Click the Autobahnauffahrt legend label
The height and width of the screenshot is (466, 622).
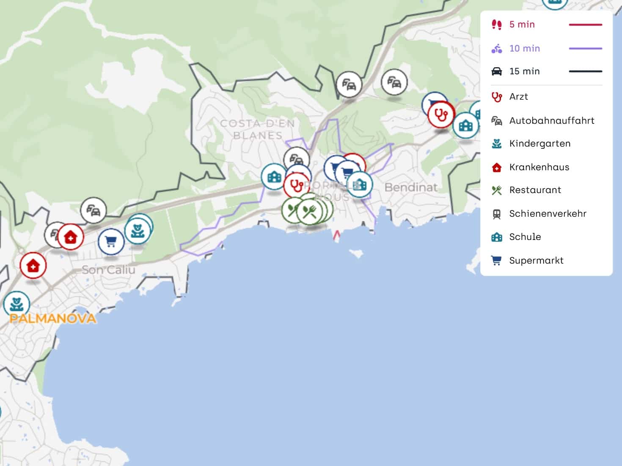click(551, 121)
